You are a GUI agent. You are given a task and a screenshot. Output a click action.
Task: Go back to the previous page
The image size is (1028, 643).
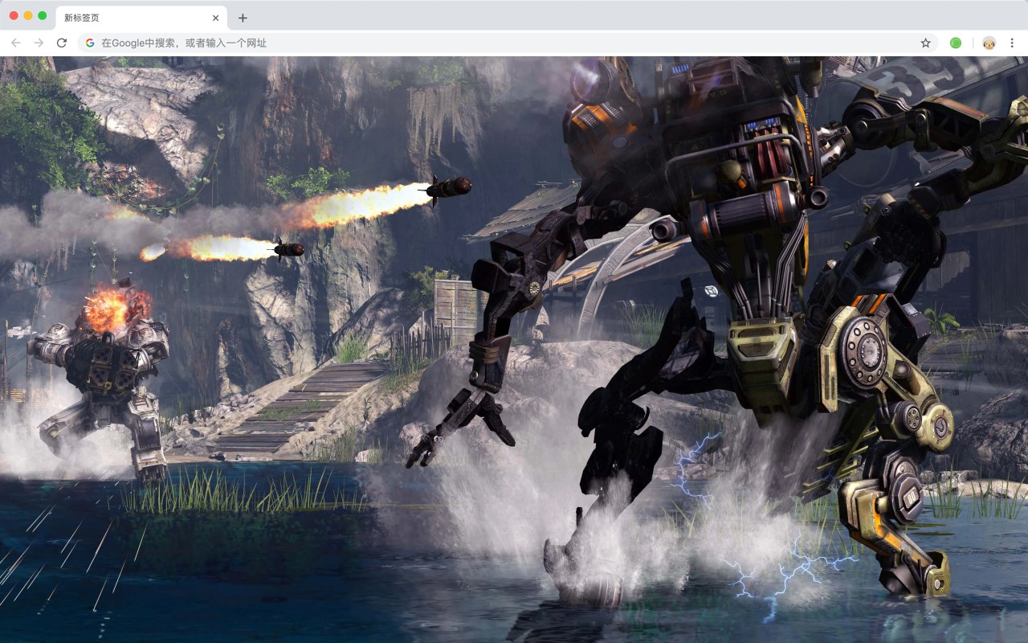pyautogui.click(x=16, y=43)
